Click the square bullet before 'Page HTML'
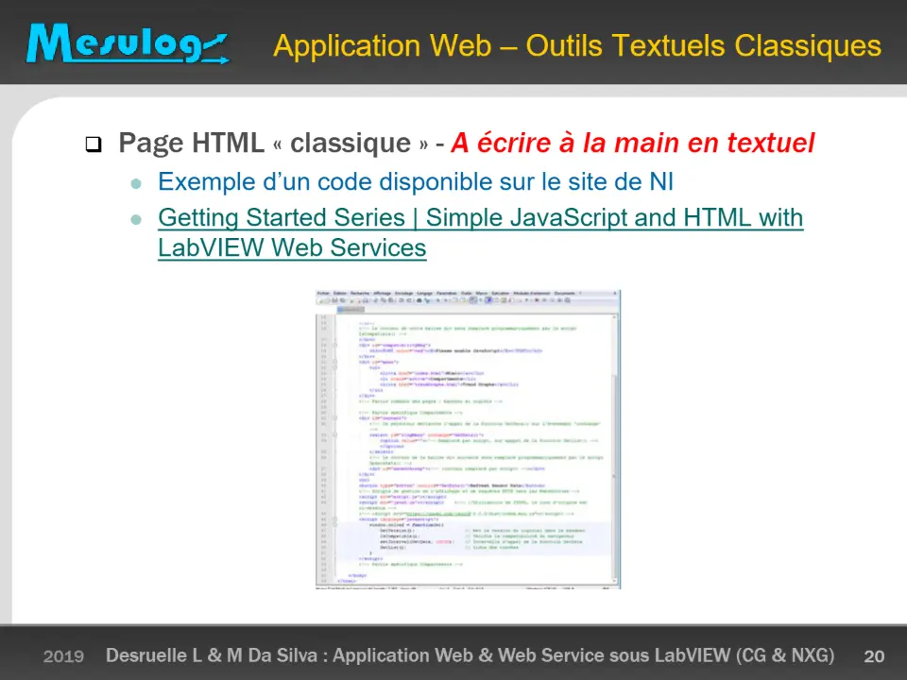 pyautogui.click(x=94, y=144)
